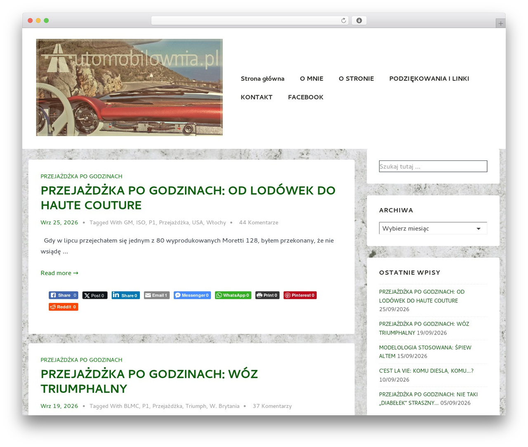Open '37 Komentarzy' comments link
Screen dimensions: 528x447
pos(272,406)
